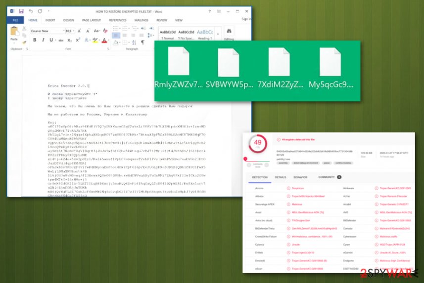The image size is (424, 283).
Task: Open Word Help question mark
Action: [210, 11]
